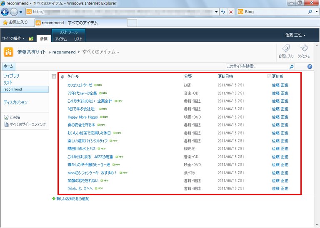The image size is (320, 228).
Task: Click the タグとメモ icon
Action: pos(303,51)
